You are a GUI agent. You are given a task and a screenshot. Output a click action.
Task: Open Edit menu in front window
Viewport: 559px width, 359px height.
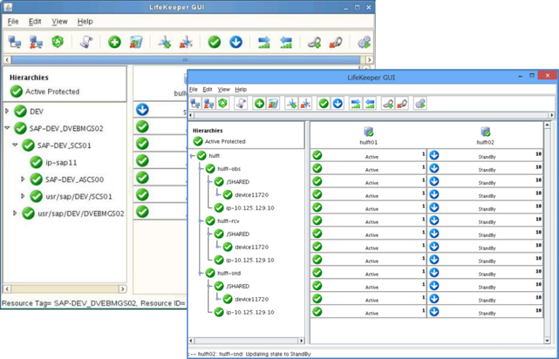coord(207,90)
